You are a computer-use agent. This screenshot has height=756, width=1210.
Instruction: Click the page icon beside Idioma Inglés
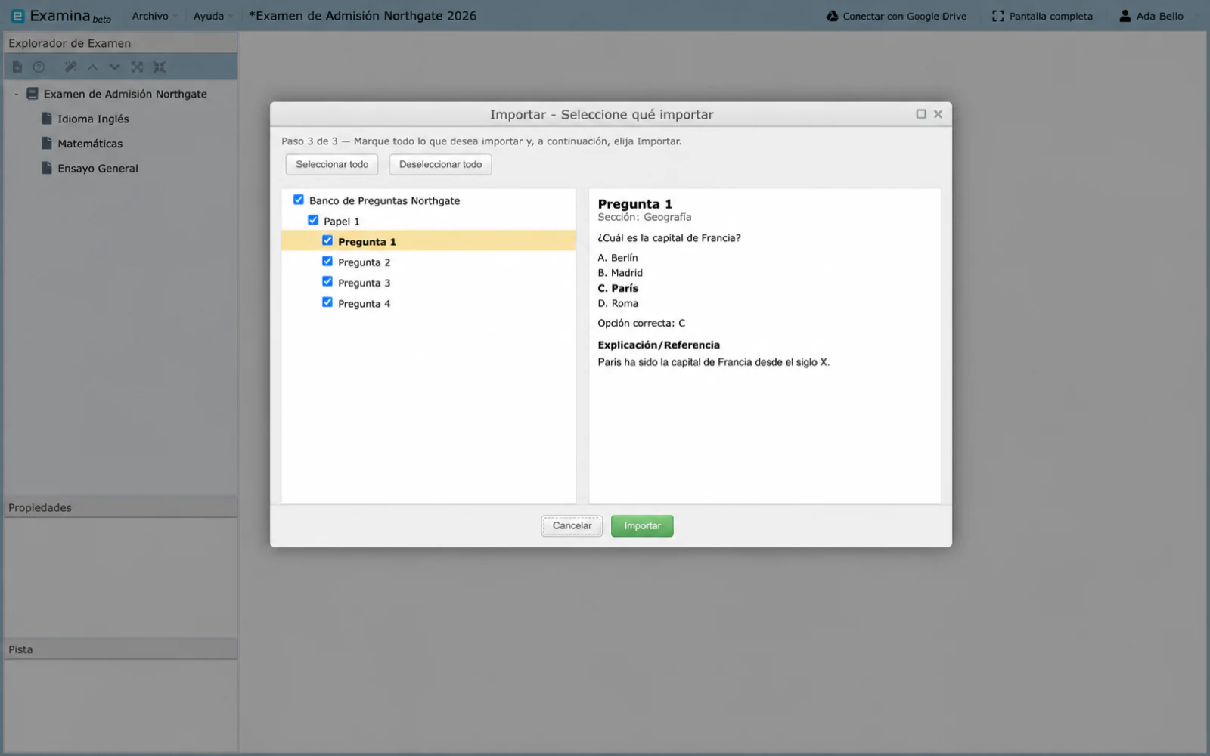click(47, 119)
